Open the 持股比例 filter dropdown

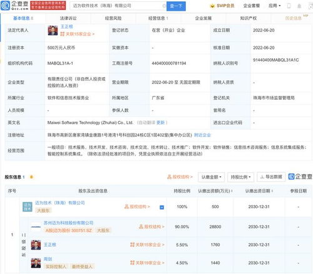click(240, 177)
